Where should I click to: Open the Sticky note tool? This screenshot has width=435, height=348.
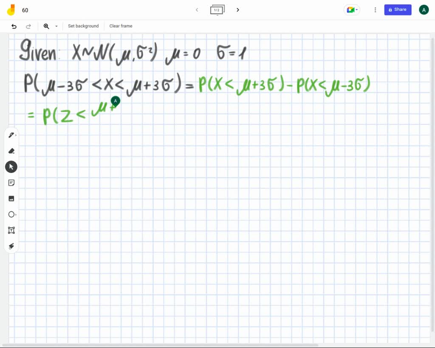point(11,182)
